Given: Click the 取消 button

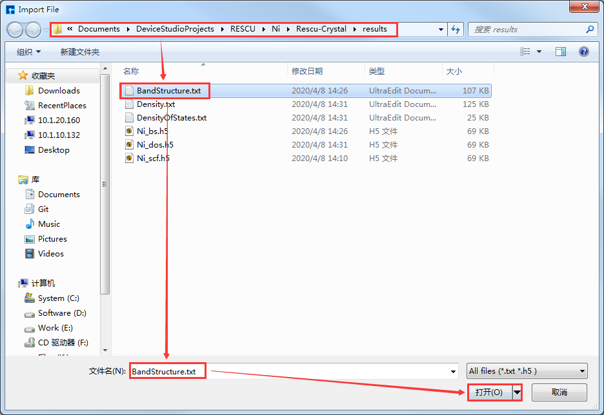Looking at the screenshot, I should 559,392.
